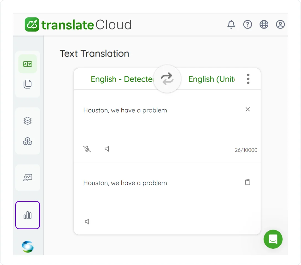Viewport: 301px width, 265px height.
Task: Copy the translated text to clipboard
Action: click(248, 182)
